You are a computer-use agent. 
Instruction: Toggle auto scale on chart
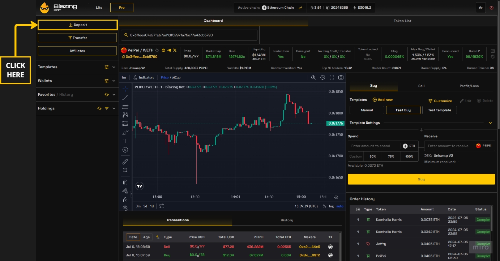click(340, 206)
